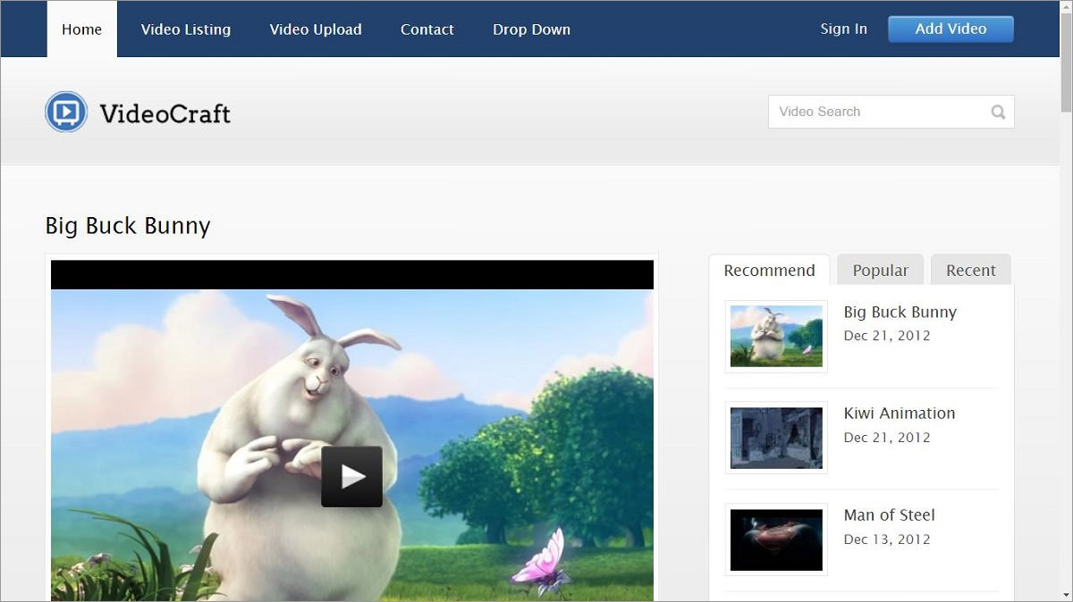Image resolution: width=1073 pixels, height=602 pixels.
Task: Click the Big Buck Bunny sidebar title
Action: [900, 312]
